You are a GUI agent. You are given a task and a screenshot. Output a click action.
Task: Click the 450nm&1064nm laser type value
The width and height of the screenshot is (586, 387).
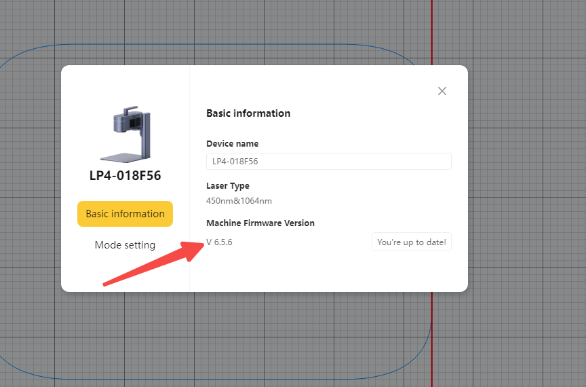coord(239,201)
